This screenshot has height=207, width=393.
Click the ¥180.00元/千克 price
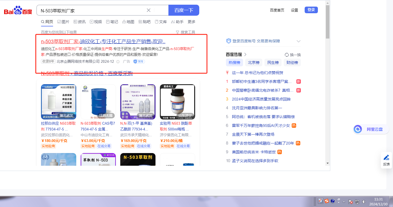(54, 141)
